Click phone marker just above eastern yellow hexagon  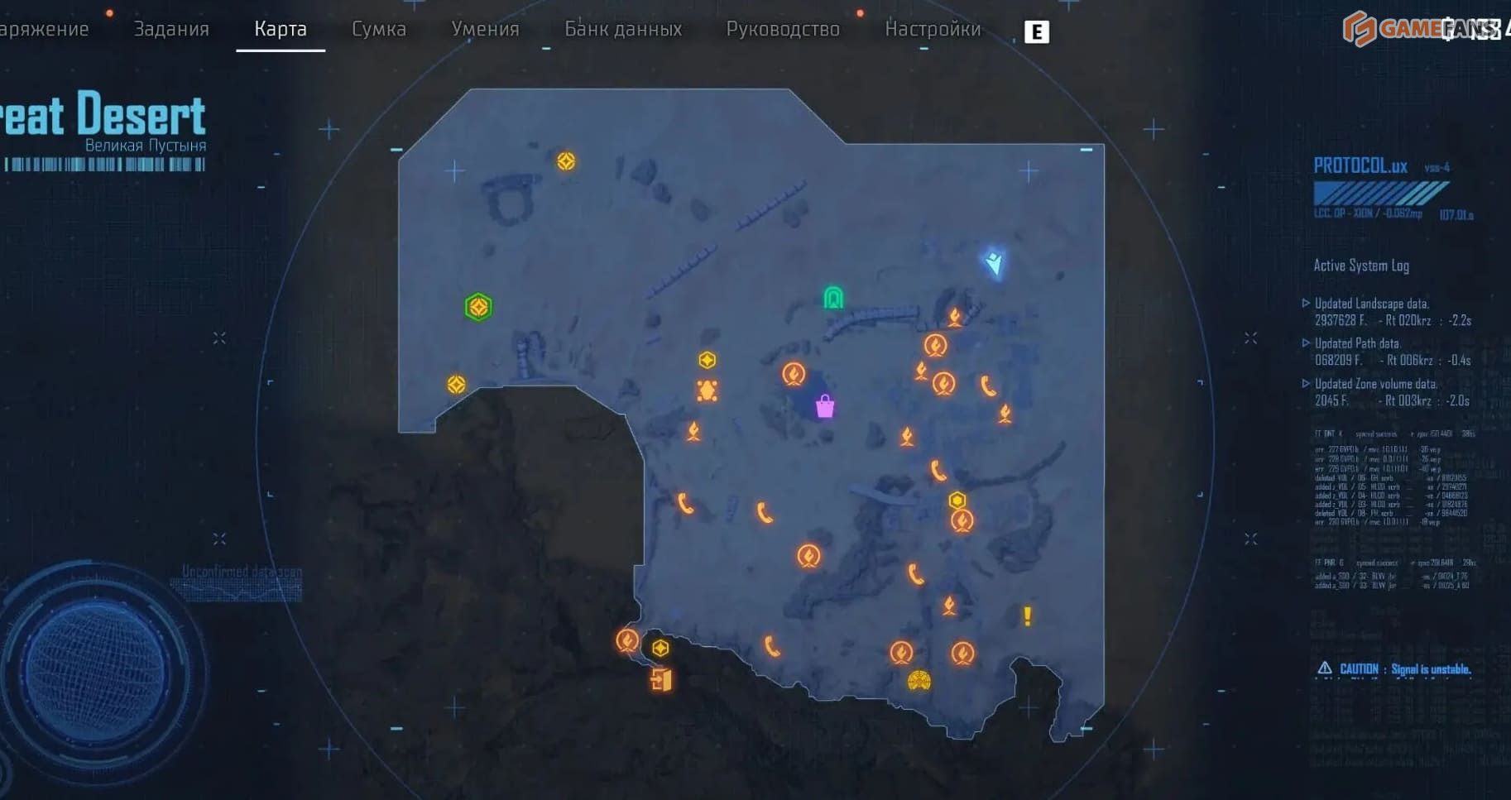[938, 471]
